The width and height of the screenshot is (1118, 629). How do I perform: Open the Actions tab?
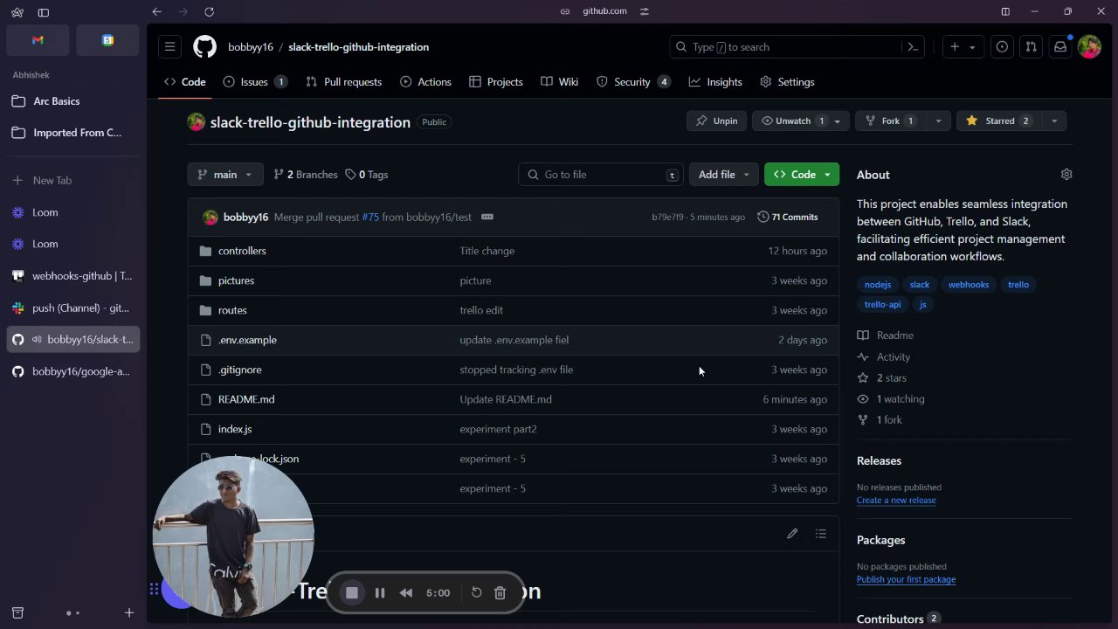coord(426,82)
